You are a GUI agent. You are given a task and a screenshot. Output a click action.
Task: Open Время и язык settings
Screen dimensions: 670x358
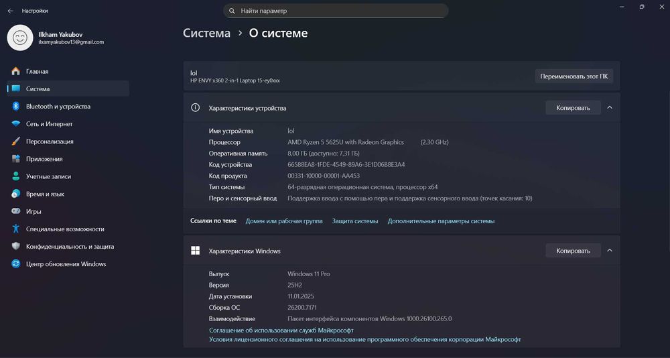point(68,194)
